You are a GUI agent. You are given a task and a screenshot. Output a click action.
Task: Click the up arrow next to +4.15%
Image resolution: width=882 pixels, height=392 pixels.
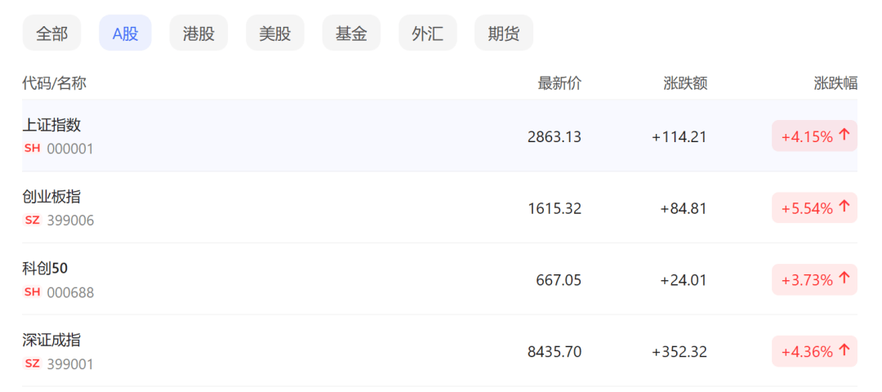[x=844, y=136]
